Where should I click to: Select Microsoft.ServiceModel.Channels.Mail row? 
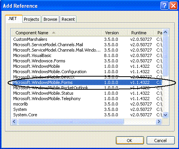click(87, 45)
